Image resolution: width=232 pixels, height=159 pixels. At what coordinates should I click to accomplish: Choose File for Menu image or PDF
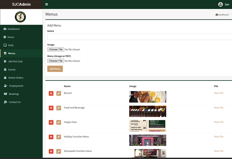[55, 61]
